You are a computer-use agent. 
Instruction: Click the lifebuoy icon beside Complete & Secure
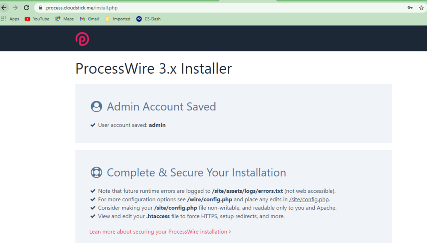click(97, 172)
